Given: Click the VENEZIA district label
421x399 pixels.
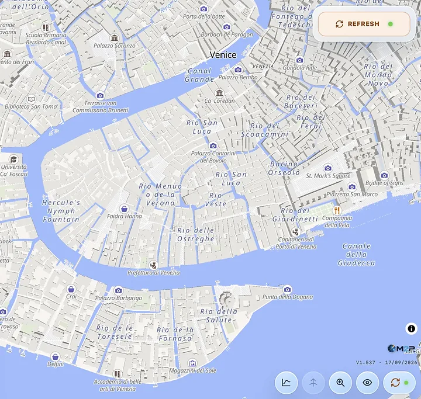Looking at the screenshot, I should [263, 66].
